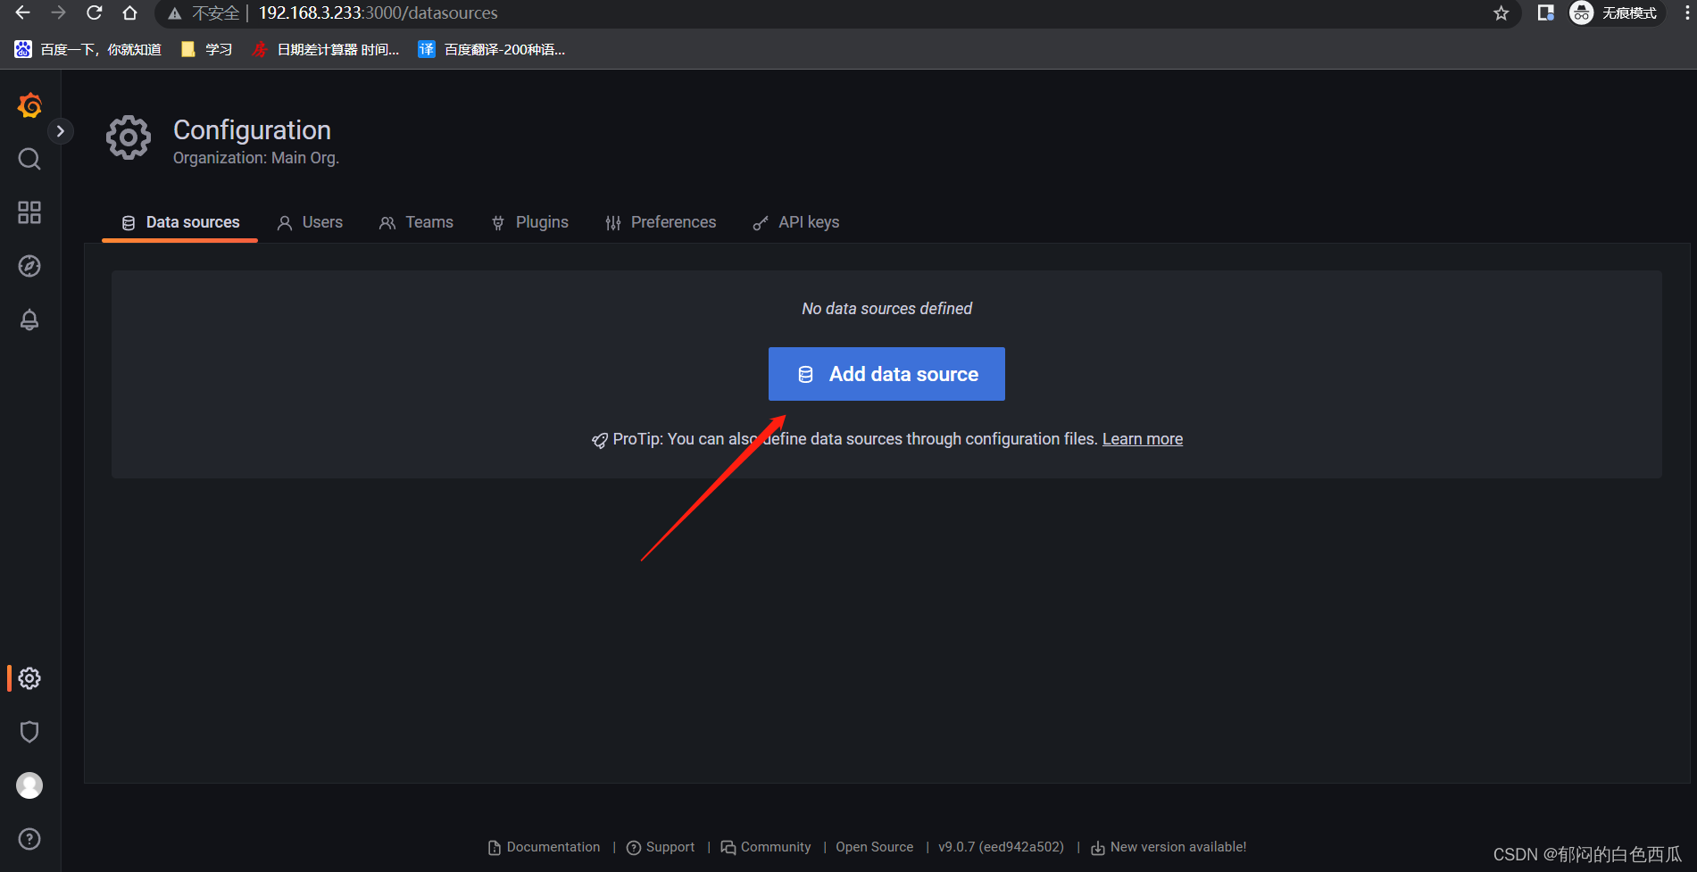Switch to the Plugins tab
This screenshot has height=872, width=1697.
coord(529,222)
